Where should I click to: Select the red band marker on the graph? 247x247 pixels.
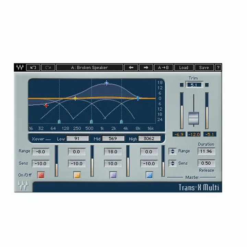coord(46,105)
